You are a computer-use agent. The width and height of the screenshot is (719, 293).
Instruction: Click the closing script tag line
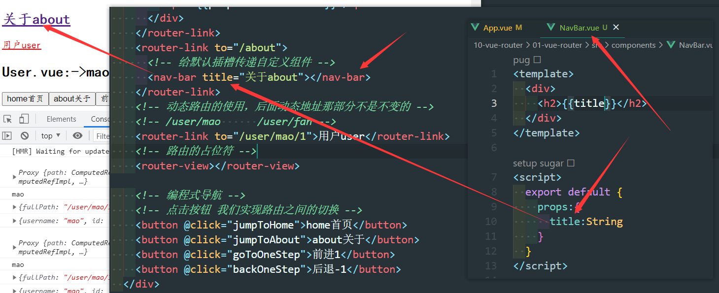[x=540, y=266]
